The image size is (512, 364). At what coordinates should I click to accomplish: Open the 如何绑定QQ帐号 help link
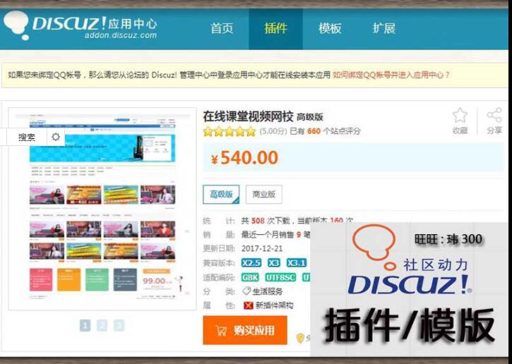[x=391, y=75]
